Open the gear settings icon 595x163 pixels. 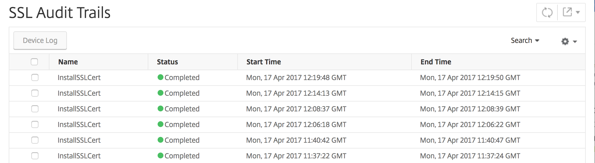565,41
